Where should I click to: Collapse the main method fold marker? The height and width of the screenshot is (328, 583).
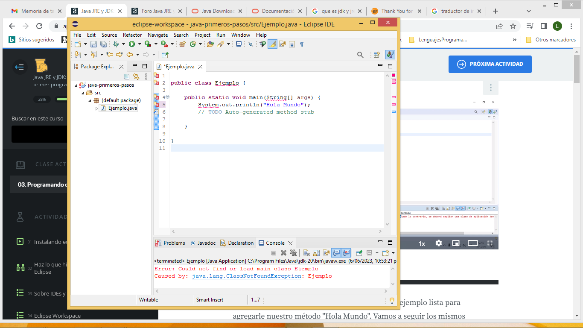(x=167, y=97)
